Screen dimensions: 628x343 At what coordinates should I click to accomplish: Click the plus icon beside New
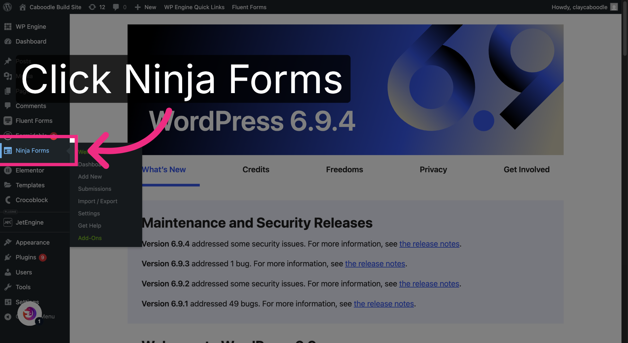138,7
